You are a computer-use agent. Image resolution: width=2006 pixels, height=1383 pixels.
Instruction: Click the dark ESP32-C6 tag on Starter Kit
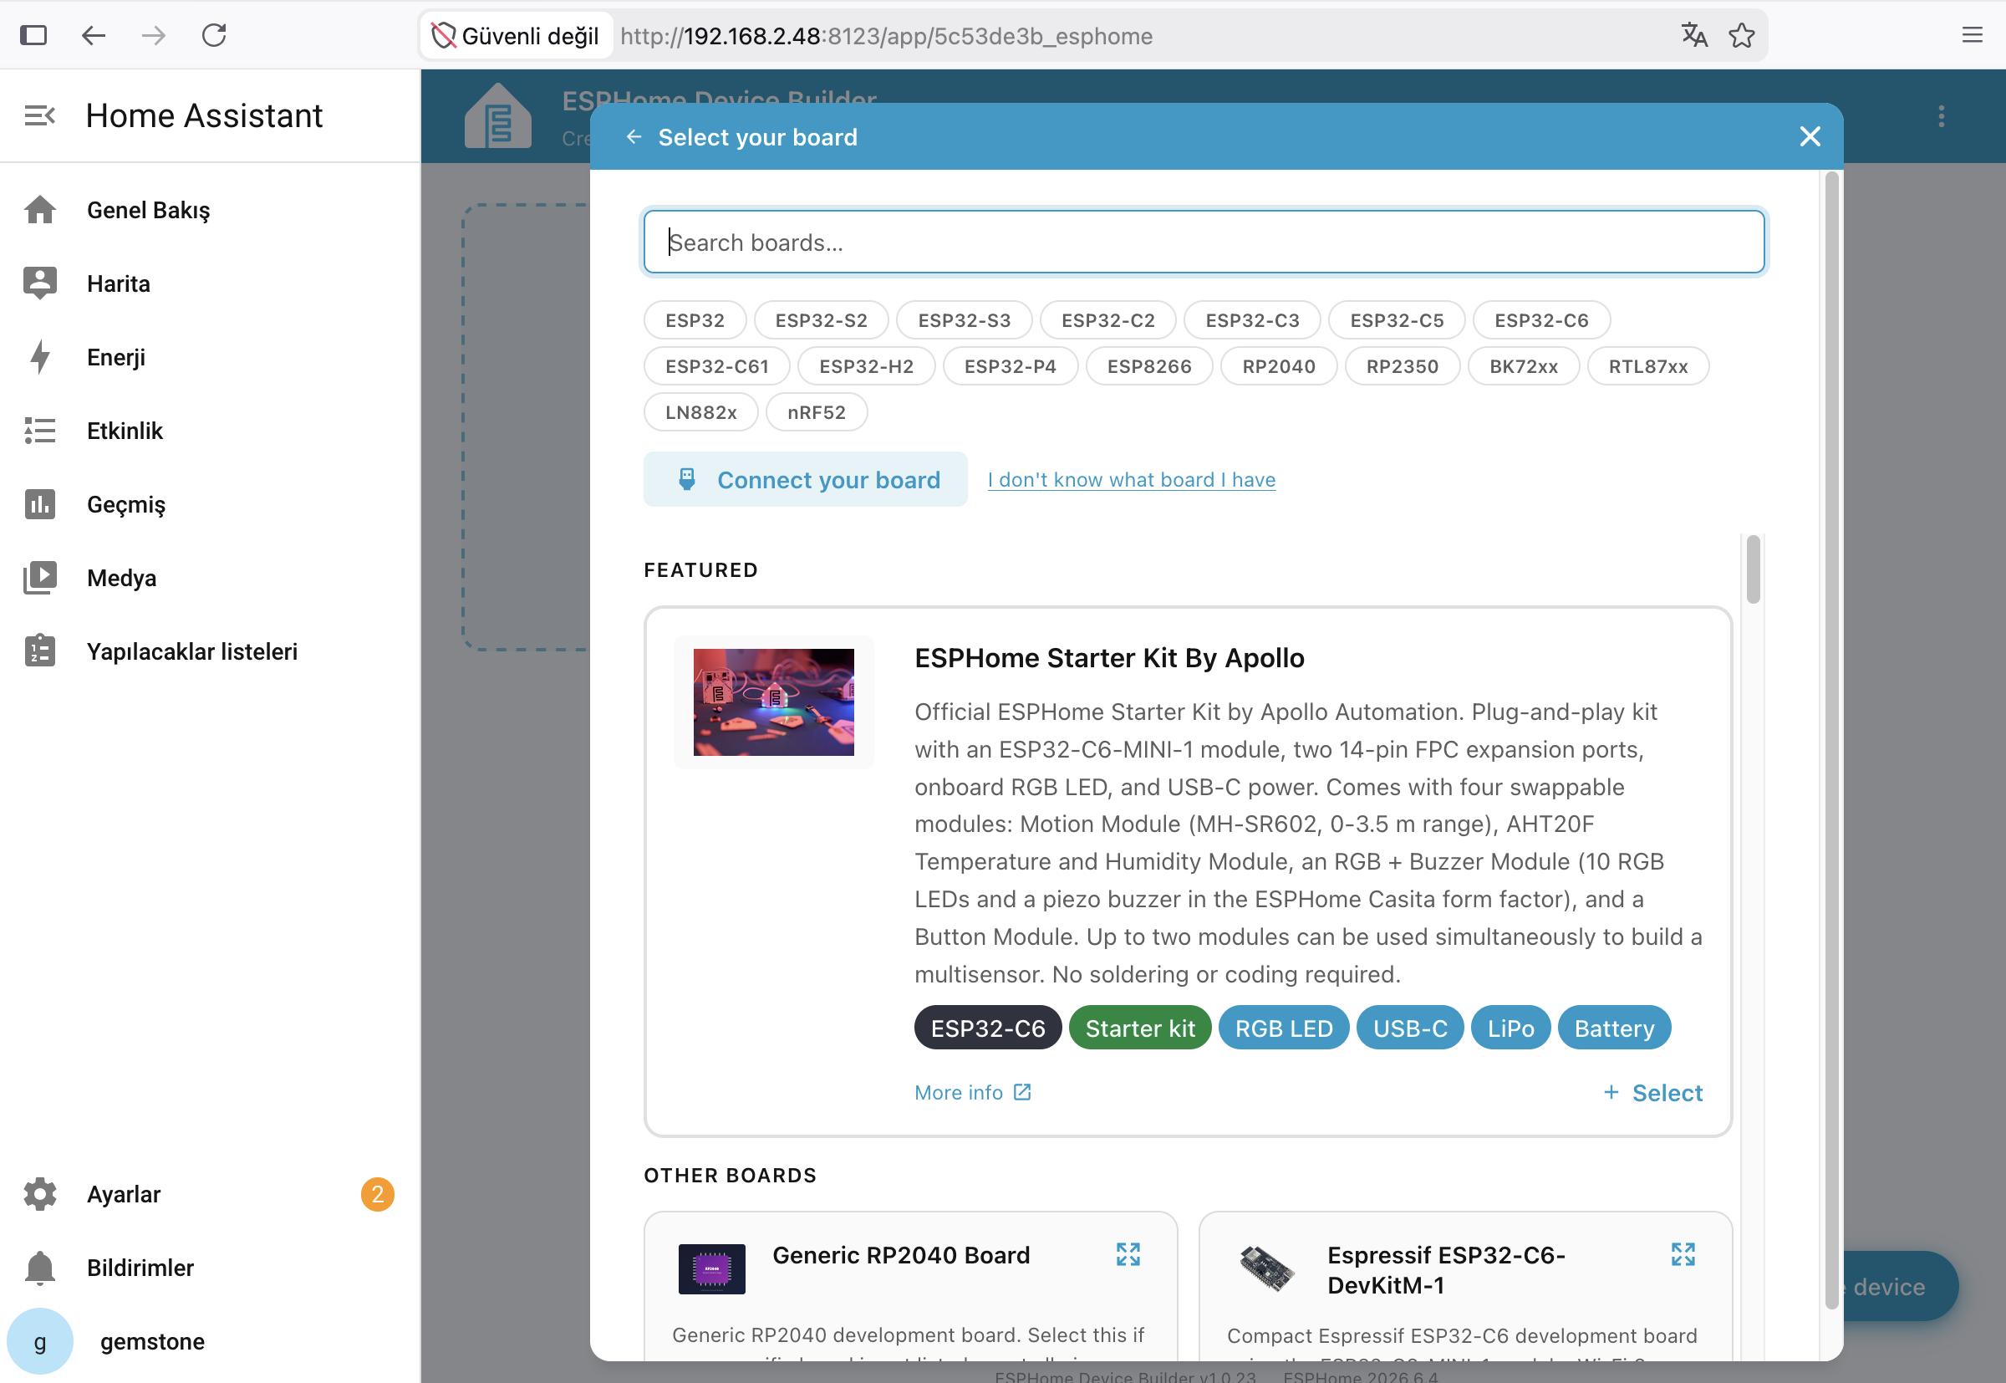pyautogui.click(x=987, y=1028)
